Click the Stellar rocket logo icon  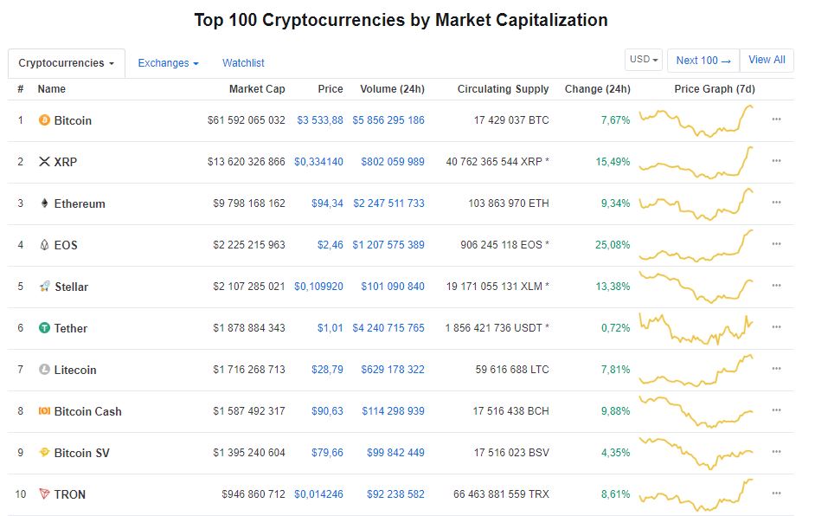click(x=45, y=286)
